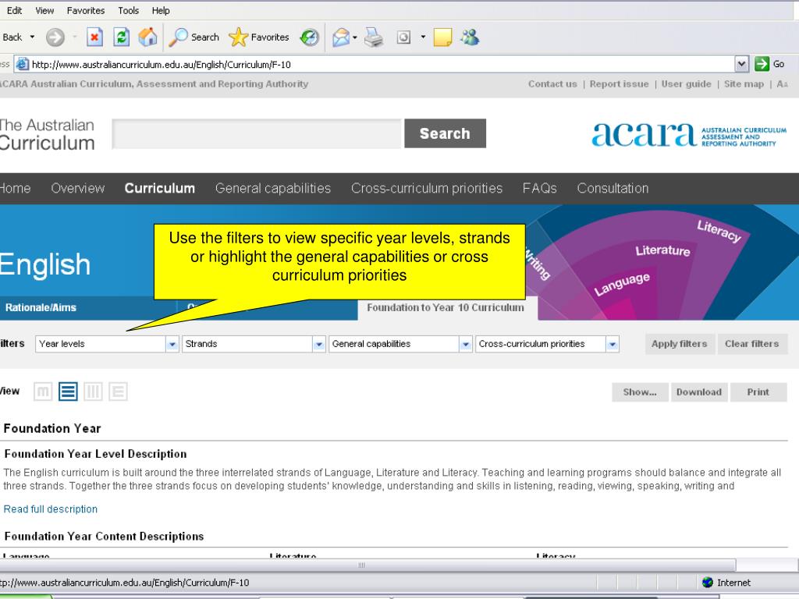The height and width of the screenshot is (599, 799).
Task: Open General capabilities in the navigation bar
Action: point(272,189)
